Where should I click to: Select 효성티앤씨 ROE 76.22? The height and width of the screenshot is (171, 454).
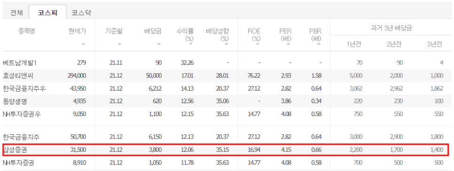click(254, 76)
